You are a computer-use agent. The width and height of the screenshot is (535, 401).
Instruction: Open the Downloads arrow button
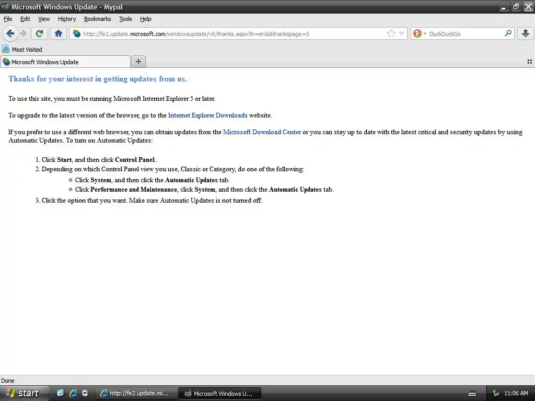[526, 33]
